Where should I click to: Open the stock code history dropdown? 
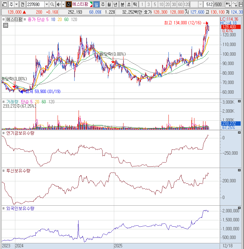47,4
